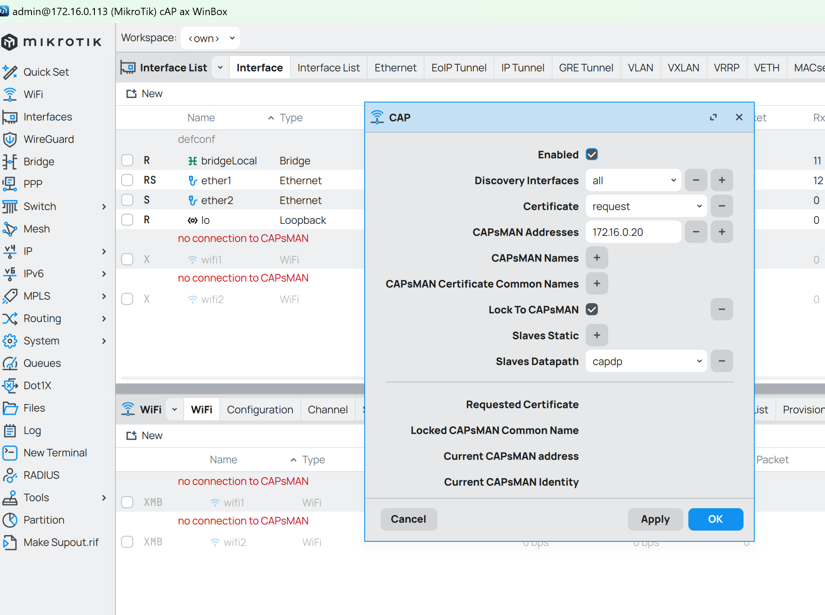Click the RADIUS sidebar icon
825x615 pixels.
9,475
